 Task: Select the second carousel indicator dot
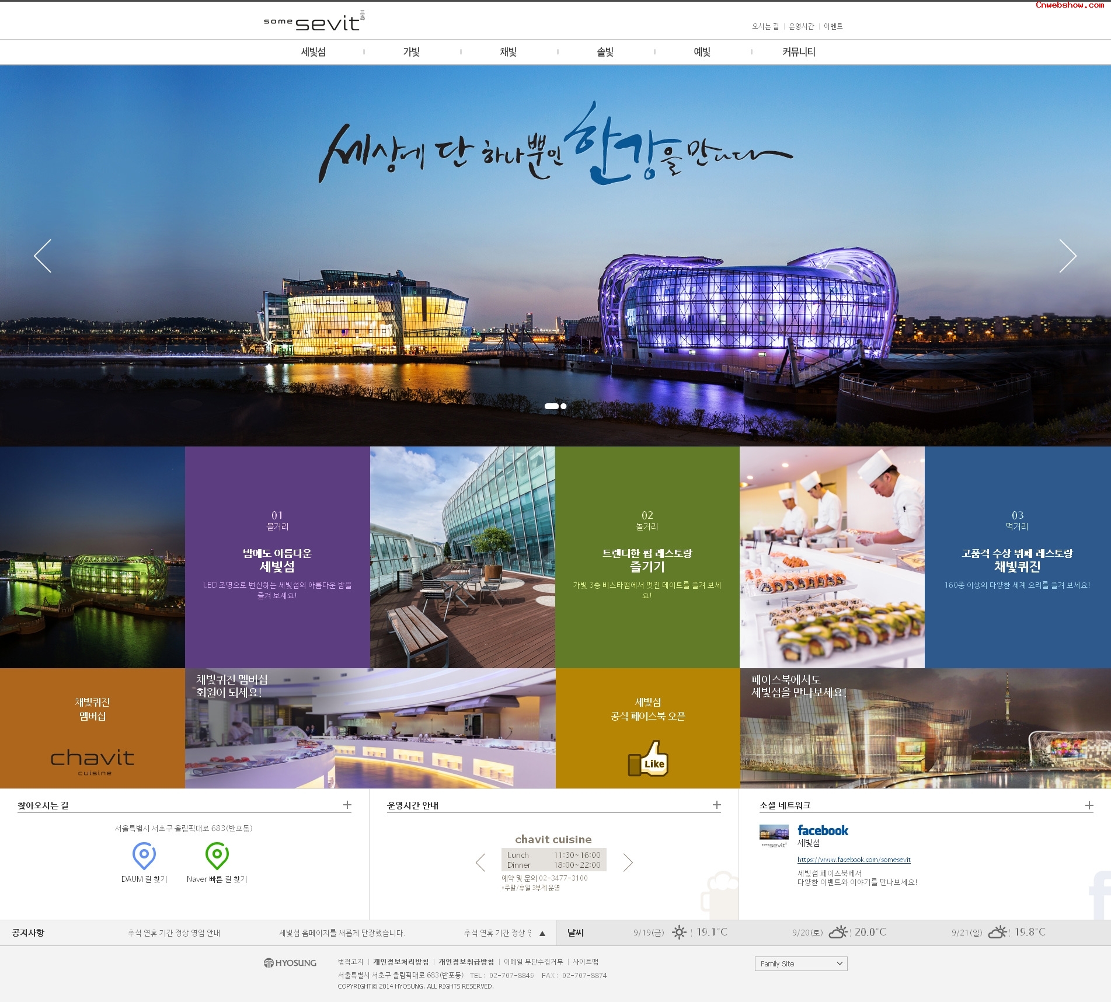coord(563,406)
